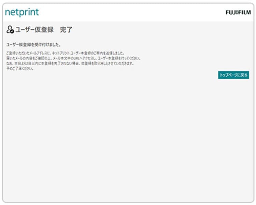Click the 予めご了承ください。 line
256x205 pixels.
20,69
